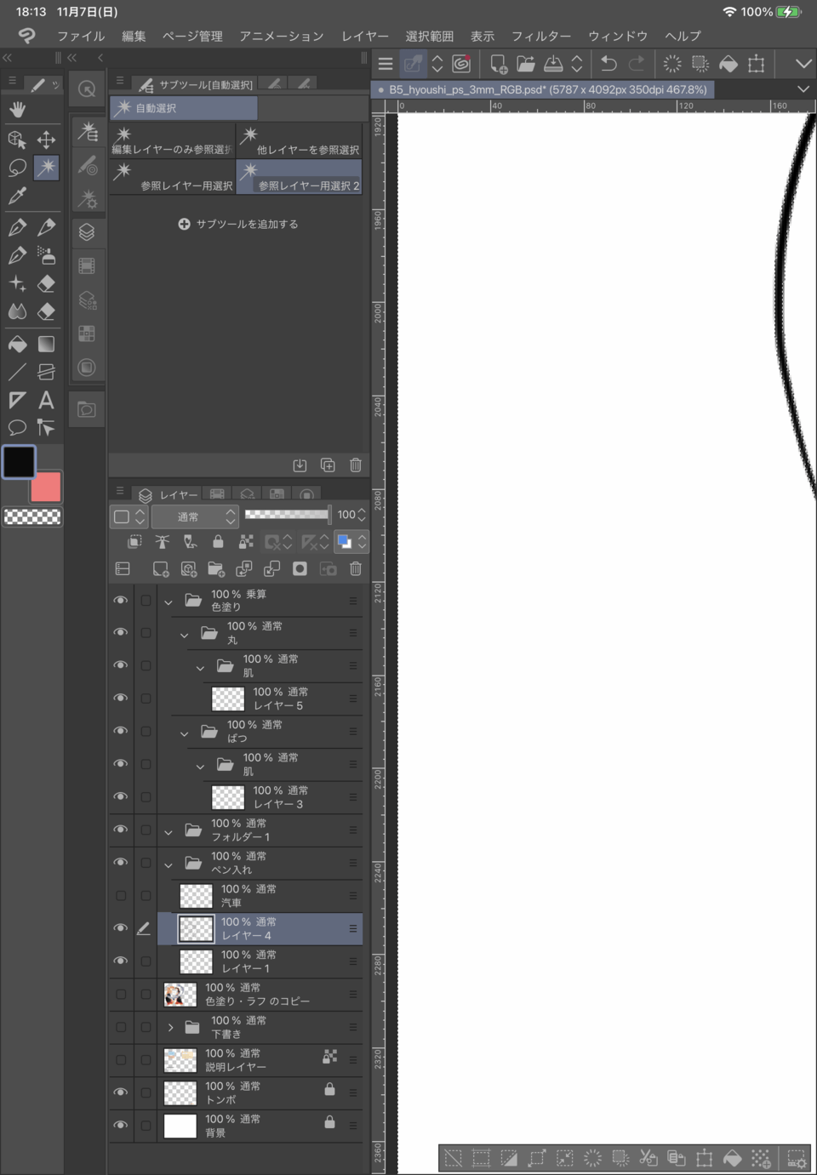The width and height of the screenshot is (817, 1175).
Task: Collapse the ばつ folder
Action: coord(184,733)
